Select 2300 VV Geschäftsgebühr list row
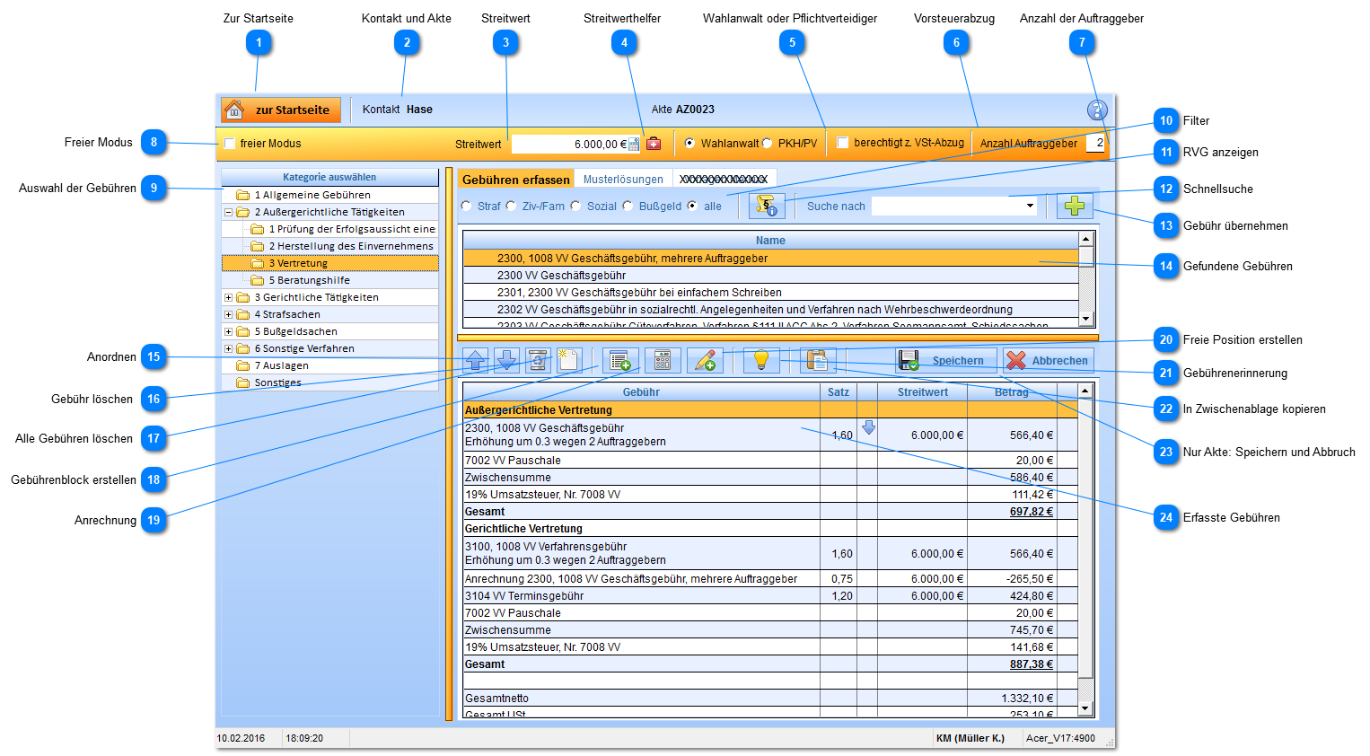The width and height of the screenshot is (1370, 756). pyautogui.click(x=770, y=276)
